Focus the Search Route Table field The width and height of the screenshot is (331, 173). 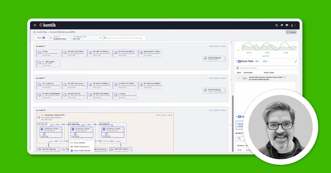pyautogui.click(x=266, y=68)
